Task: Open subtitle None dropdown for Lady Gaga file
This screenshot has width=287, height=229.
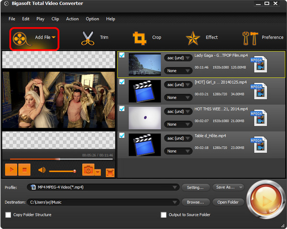Action: click(178, 71)
